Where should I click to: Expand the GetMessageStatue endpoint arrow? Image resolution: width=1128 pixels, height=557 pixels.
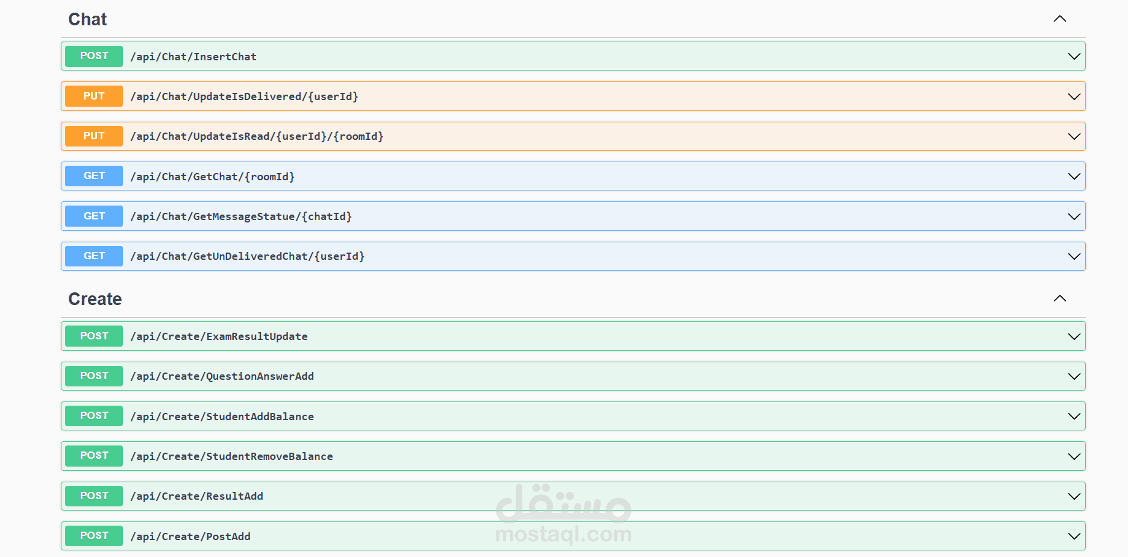1074,216
